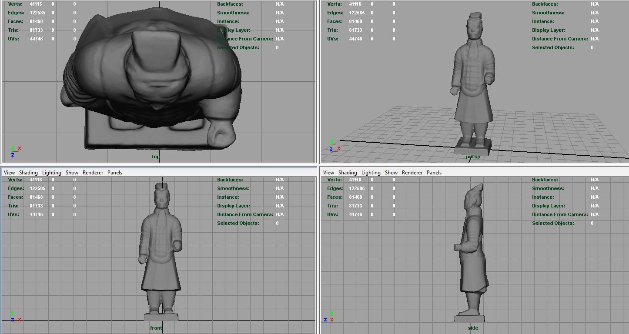Open Renderer menu in side viewport panel

(x=412, y=173)
